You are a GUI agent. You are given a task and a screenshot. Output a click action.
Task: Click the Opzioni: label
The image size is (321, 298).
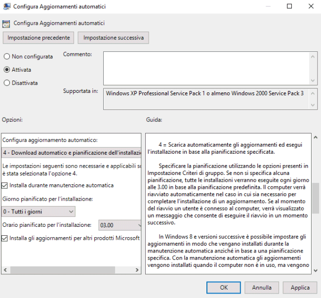12,120
